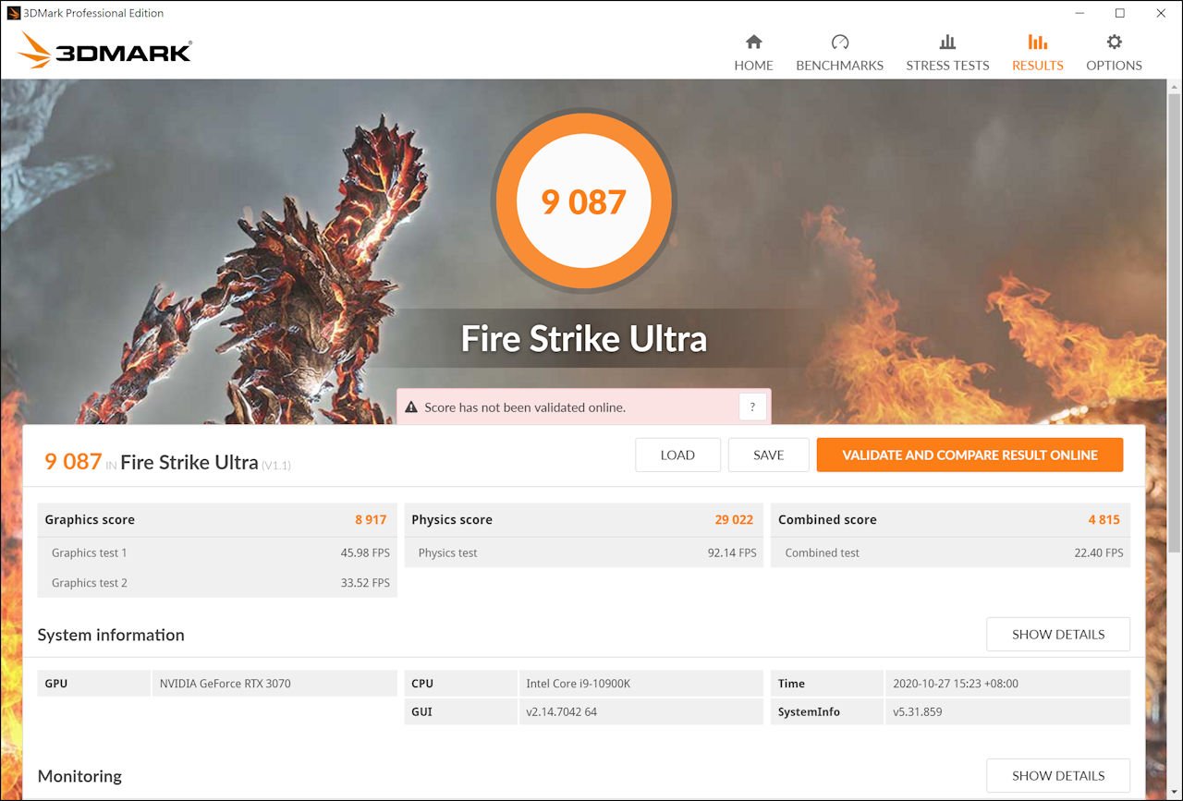
Task: Click the Monitoring heading
Action: [79, 776]
